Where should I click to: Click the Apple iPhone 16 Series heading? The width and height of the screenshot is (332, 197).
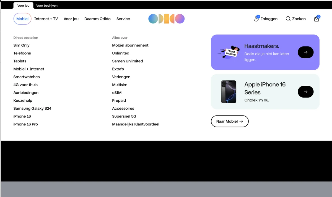coord(265,88)
